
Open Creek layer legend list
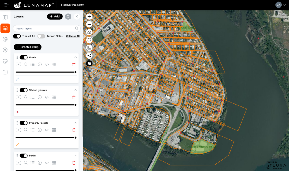(33, 65)
